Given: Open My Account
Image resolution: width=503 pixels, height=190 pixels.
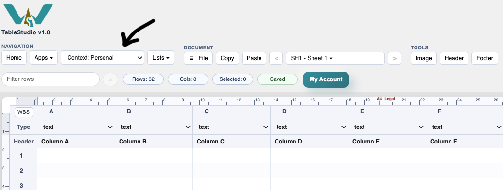Looking at the screenshot, I should click(326, 79).
